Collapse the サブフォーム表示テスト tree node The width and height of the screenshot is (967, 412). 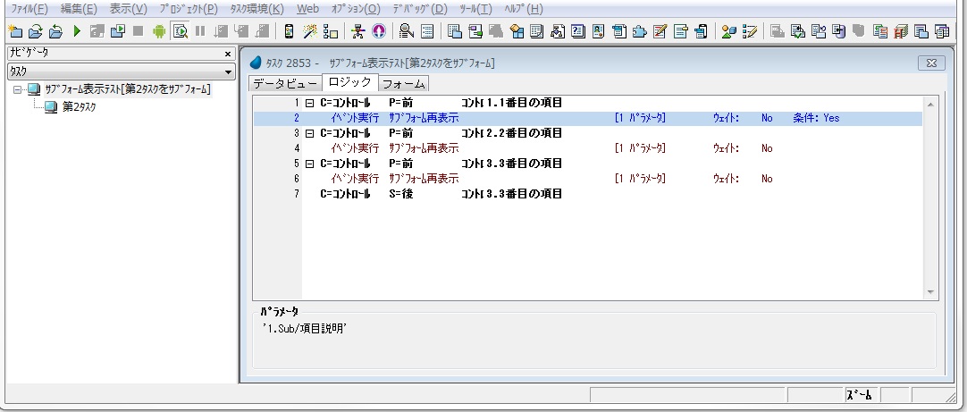pos(18,89)
